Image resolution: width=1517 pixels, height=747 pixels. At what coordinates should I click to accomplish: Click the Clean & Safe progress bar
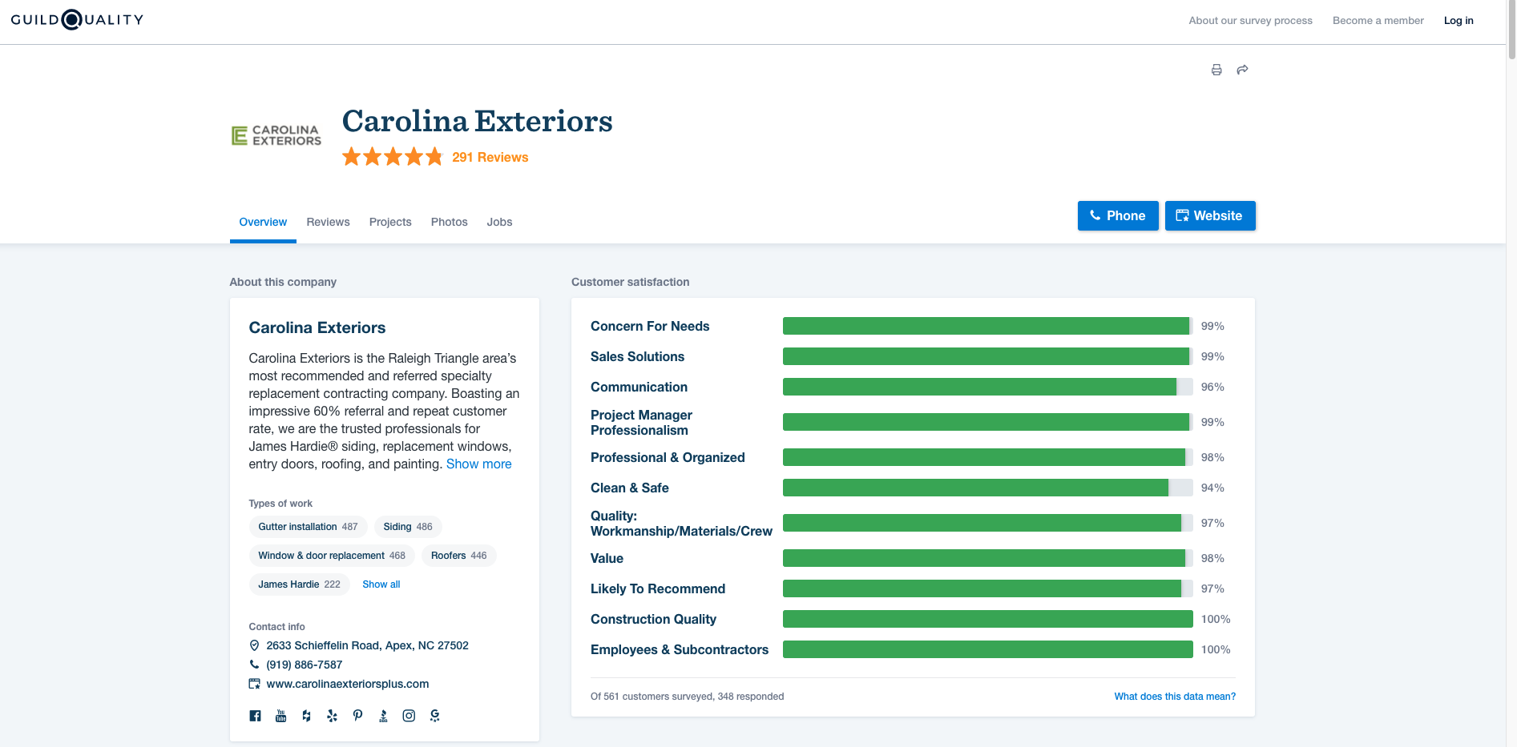click(987, 488)
